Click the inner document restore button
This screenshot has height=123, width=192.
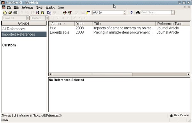click(185, 7)
